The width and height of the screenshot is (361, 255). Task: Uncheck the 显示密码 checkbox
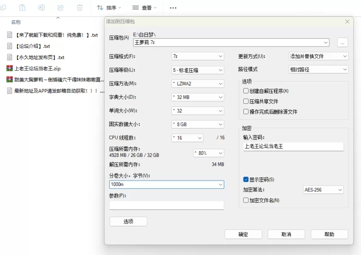[x=246, y=180]
